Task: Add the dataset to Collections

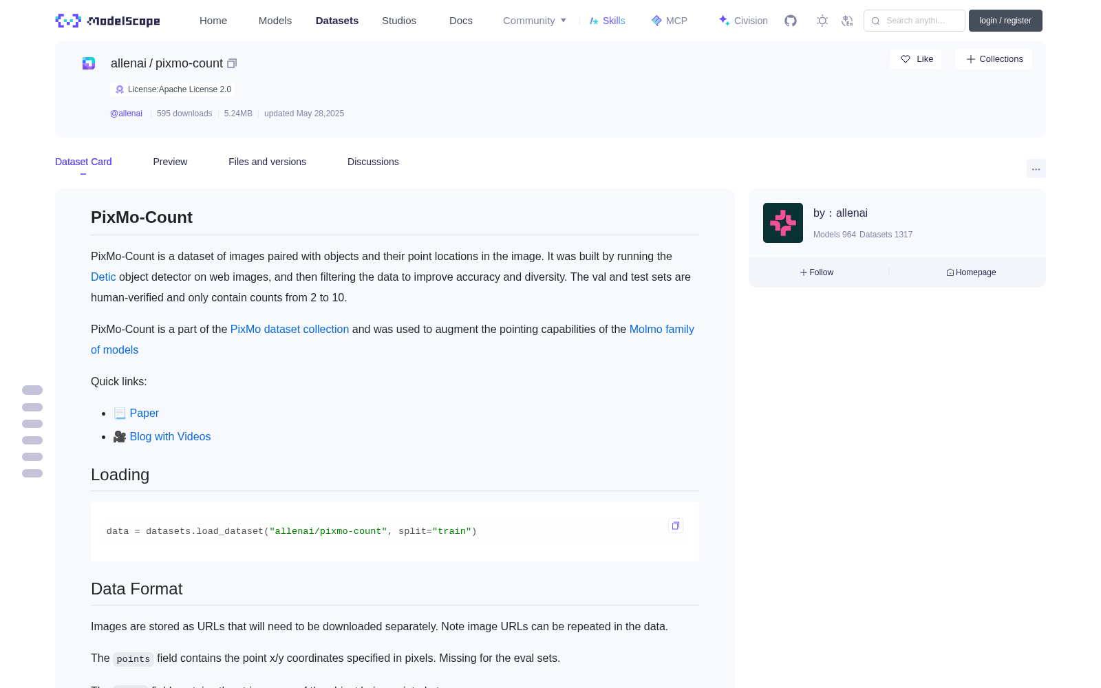Action: point(994,59)
